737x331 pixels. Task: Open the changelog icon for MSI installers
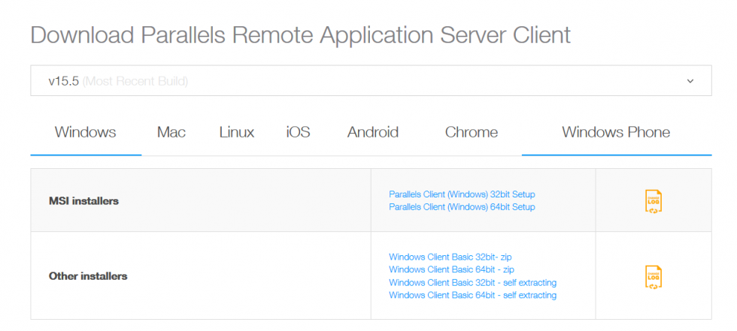click(x=654, y=202)
